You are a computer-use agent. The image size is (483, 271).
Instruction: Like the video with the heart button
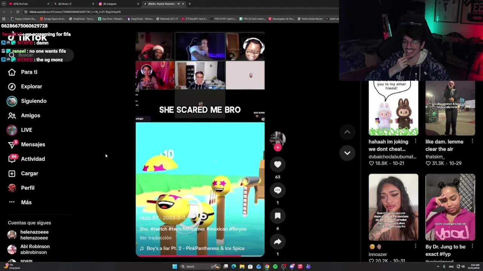tap(278, 164)
